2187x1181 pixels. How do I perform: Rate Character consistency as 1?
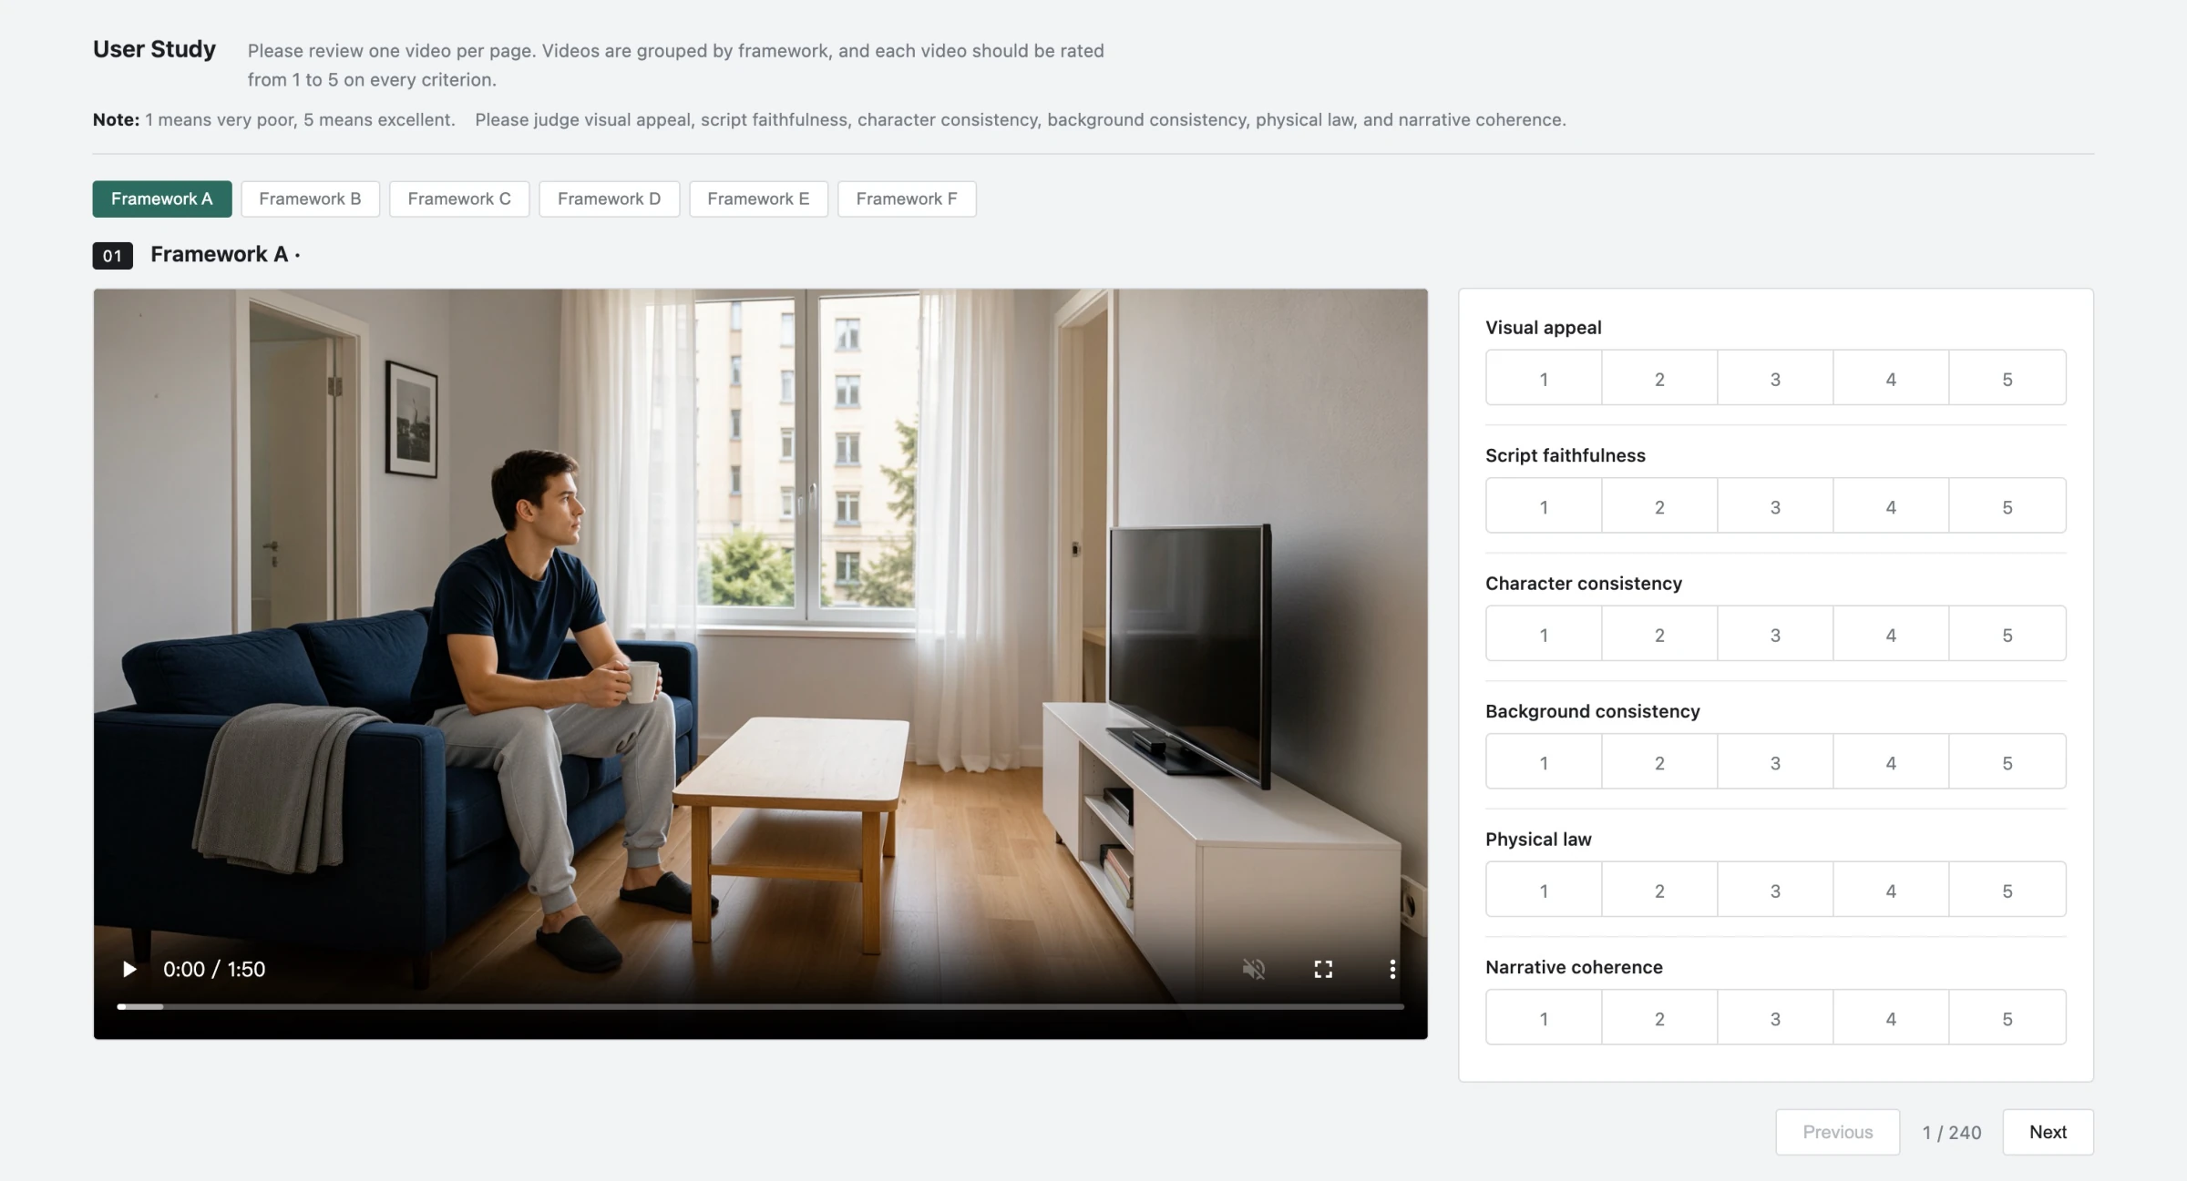[1544, 634]
